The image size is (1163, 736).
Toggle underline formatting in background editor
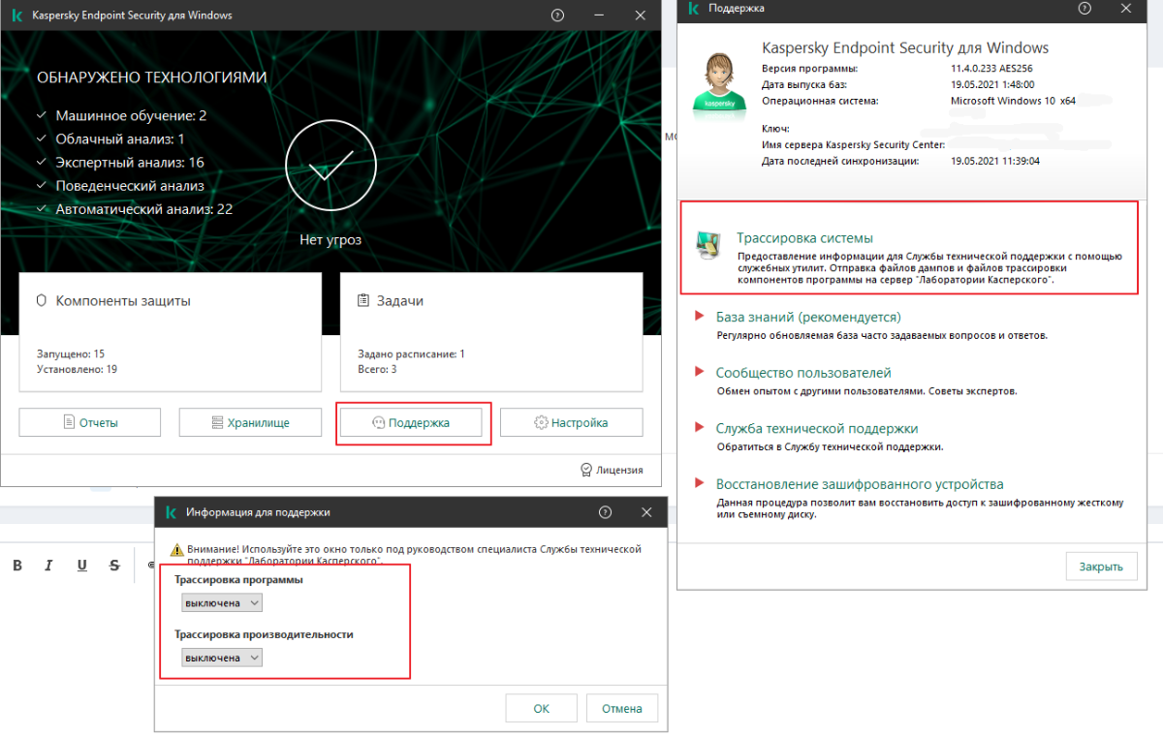coord(81,566)
